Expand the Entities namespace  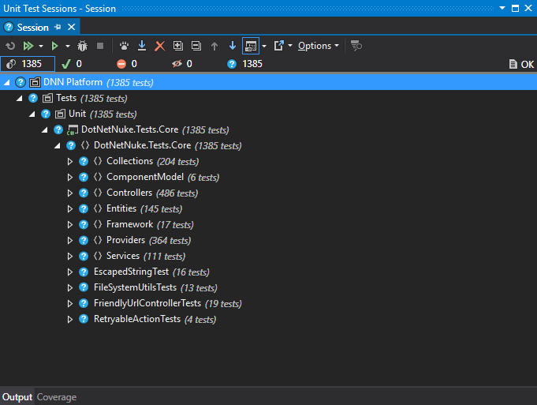point(70,209)
